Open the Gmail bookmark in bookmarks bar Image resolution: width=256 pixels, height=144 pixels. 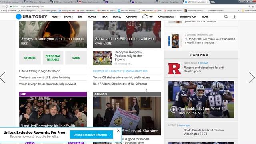pyautogui.click(x=86, y=10)
